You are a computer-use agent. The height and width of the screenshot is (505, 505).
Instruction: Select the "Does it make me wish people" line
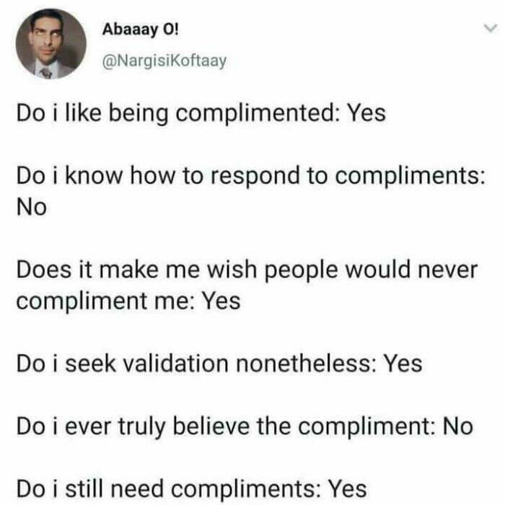coord(247,271)
